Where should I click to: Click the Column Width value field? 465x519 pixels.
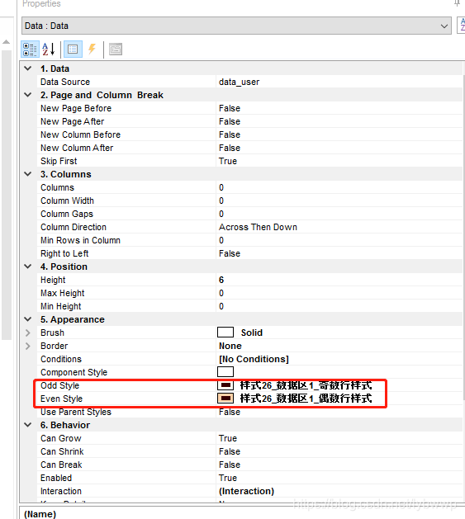339,201
